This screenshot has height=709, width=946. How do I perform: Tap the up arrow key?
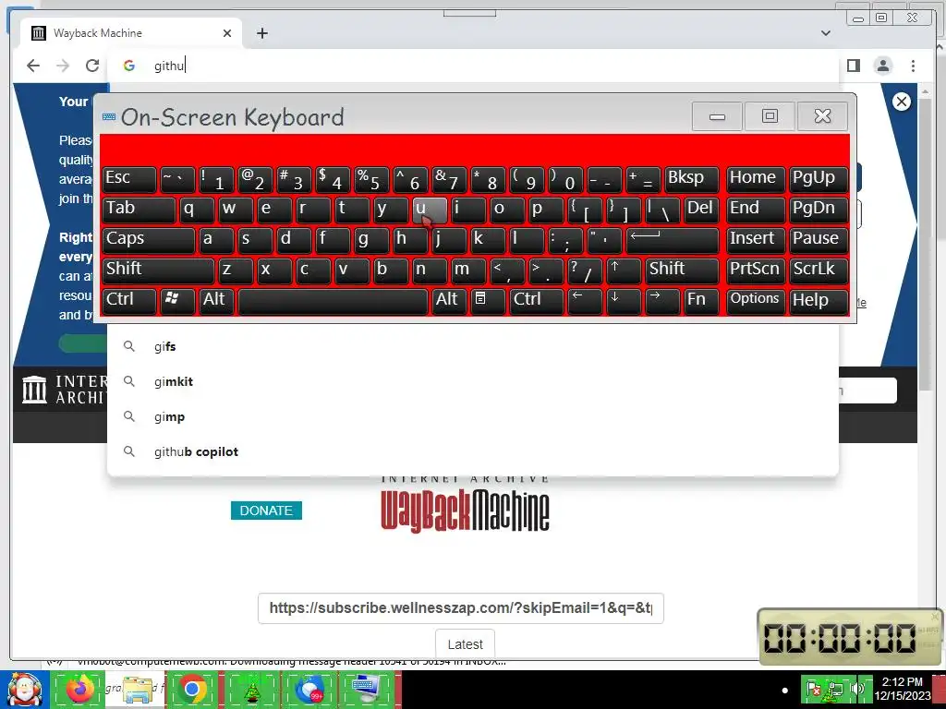(624, 270)
